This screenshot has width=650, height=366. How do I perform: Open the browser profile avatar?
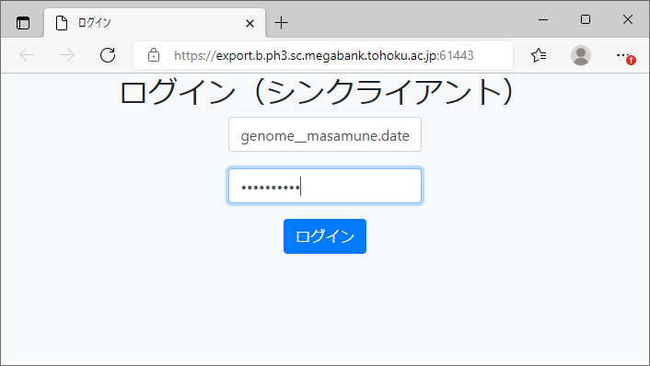point(581,55)
